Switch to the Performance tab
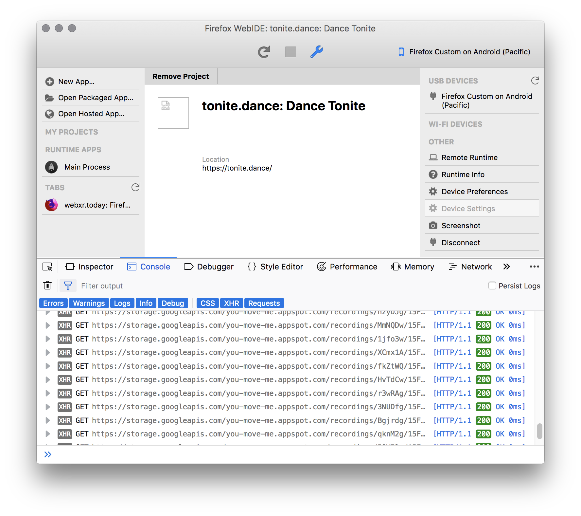This screenshot has width=581, height=516. tap(347, 267)
